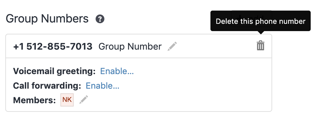Click the Delete this phone number tooltip
Screen dimensions: 314x131
[261, 21]
